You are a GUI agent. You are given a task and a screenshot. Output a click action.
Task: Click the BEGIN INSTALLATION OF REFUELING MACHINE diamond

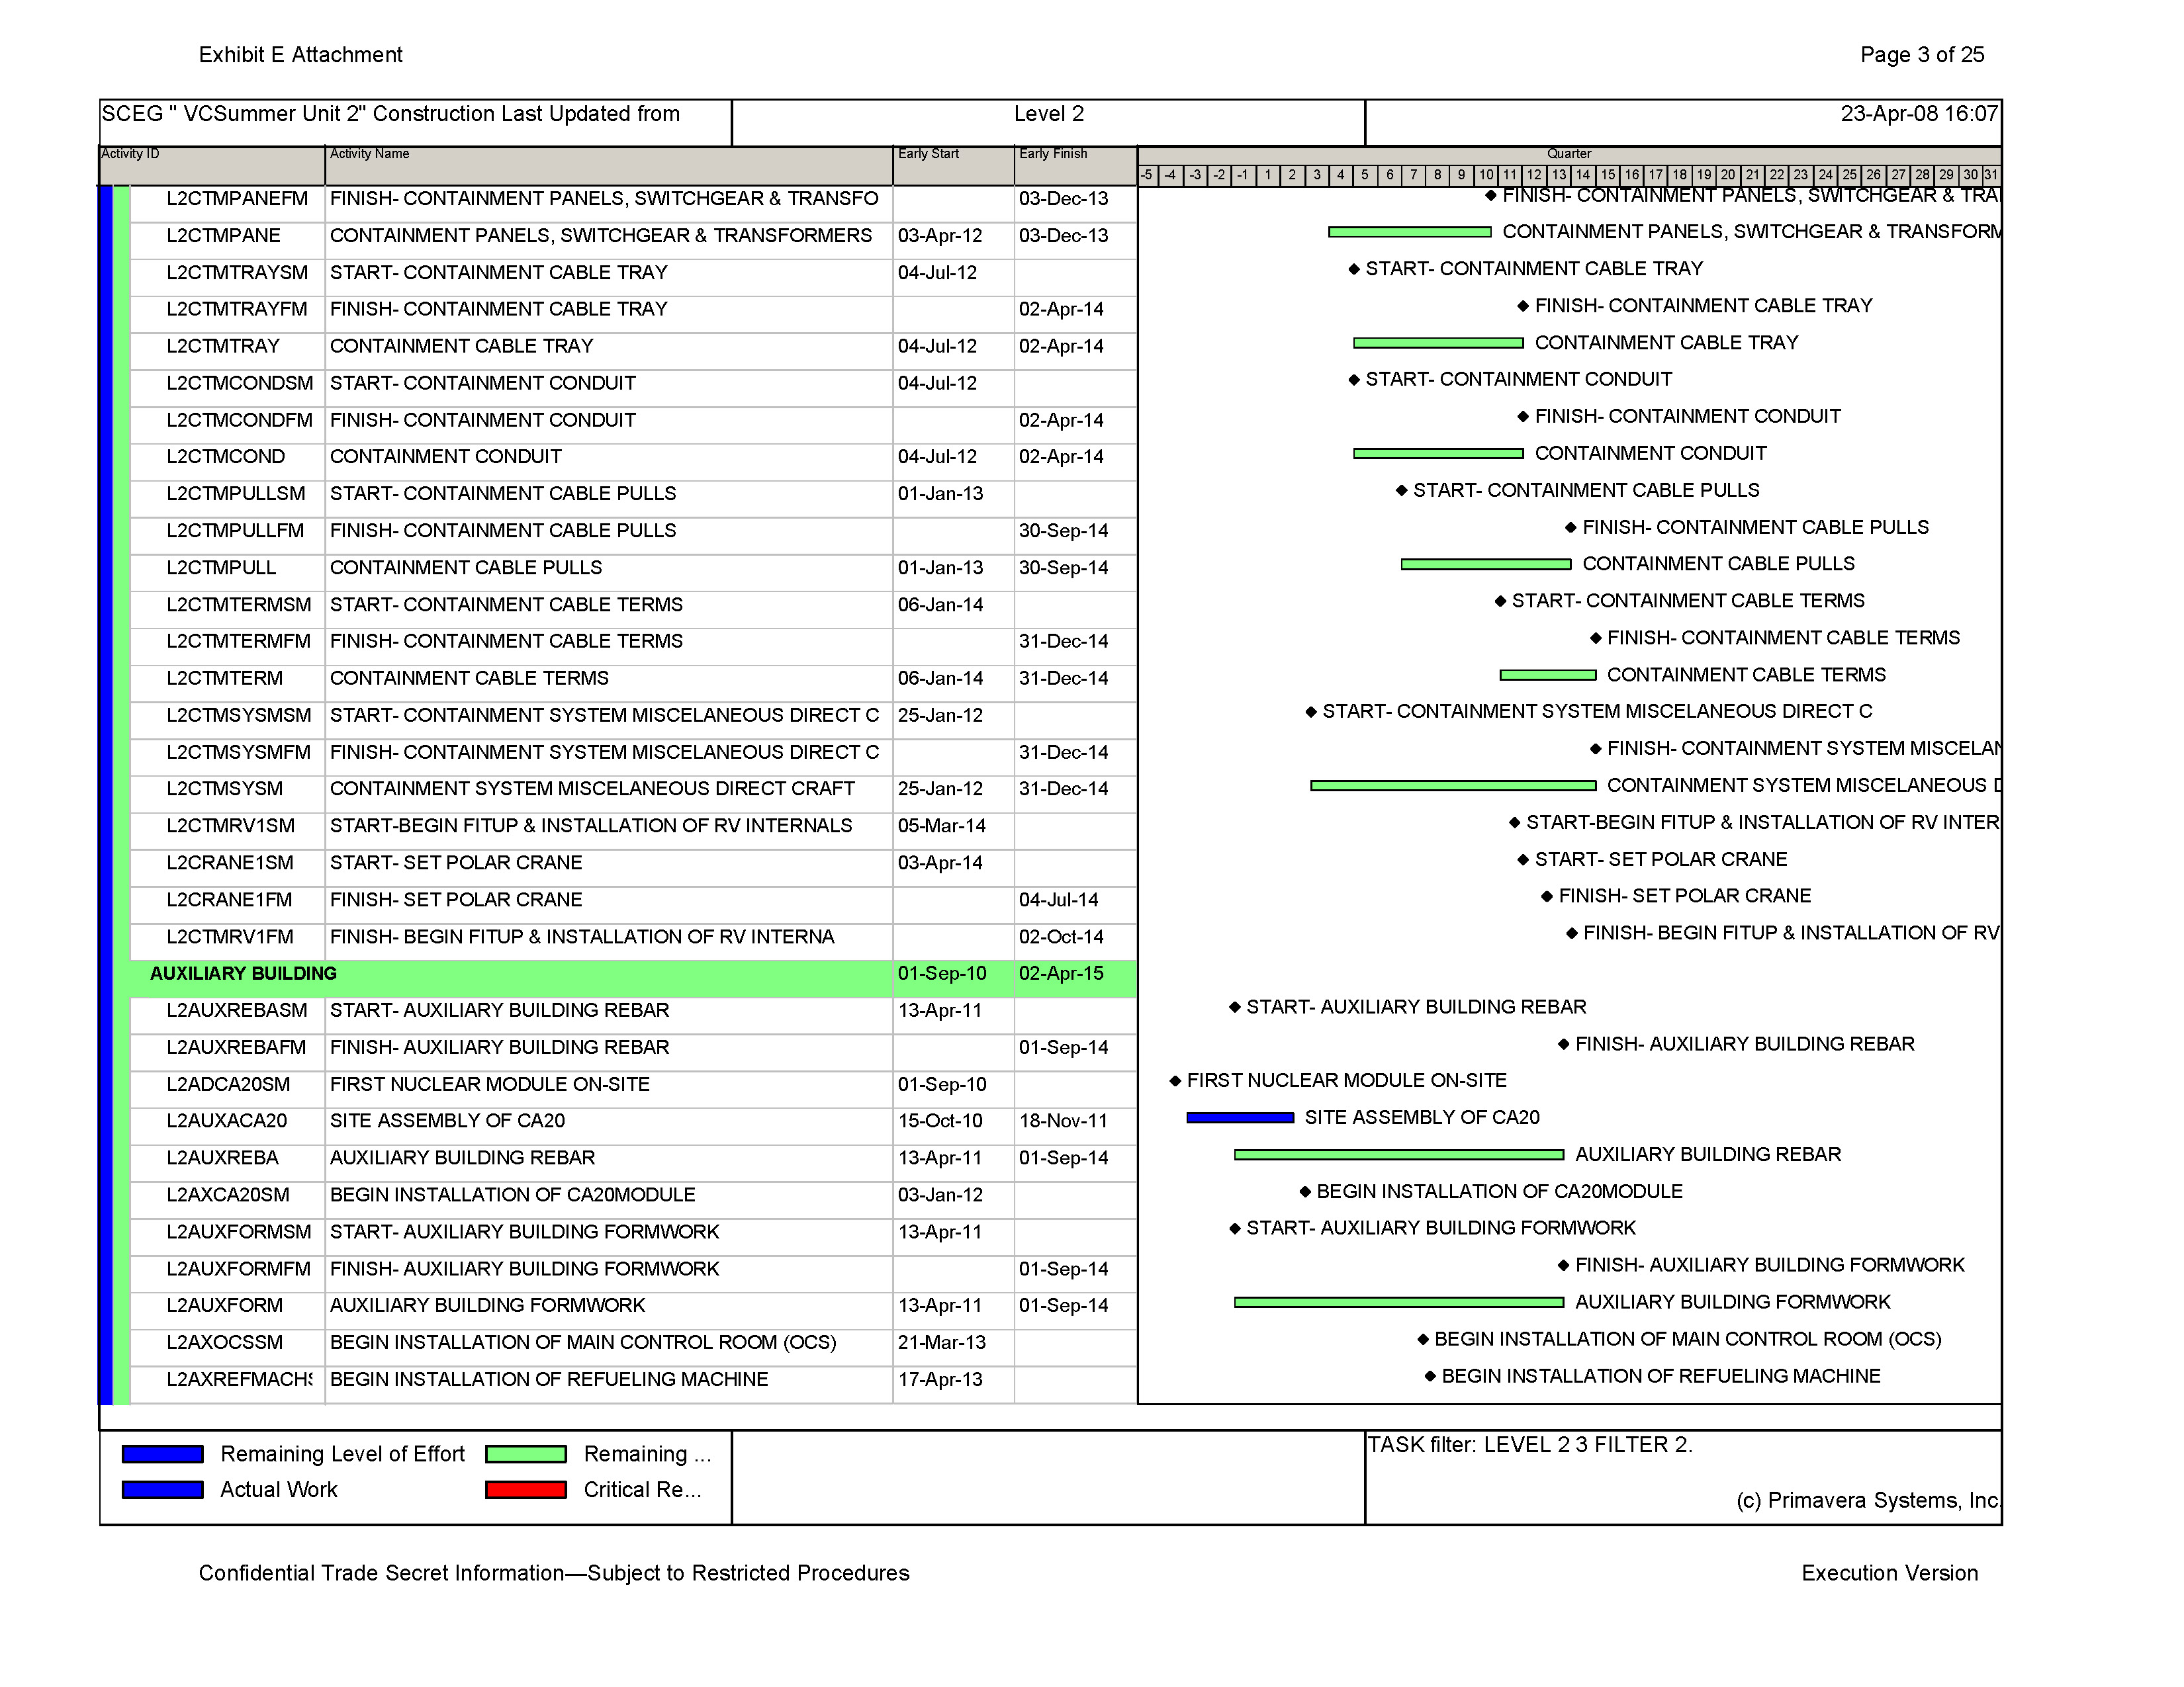1430,1376
